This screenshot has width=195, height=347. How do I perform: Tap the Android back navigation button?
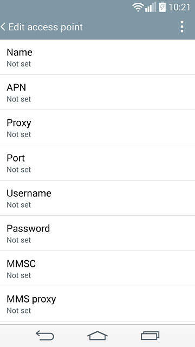[45, 336]
